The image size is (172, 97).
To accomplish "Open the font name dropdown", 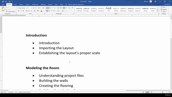I will [26, 8].
